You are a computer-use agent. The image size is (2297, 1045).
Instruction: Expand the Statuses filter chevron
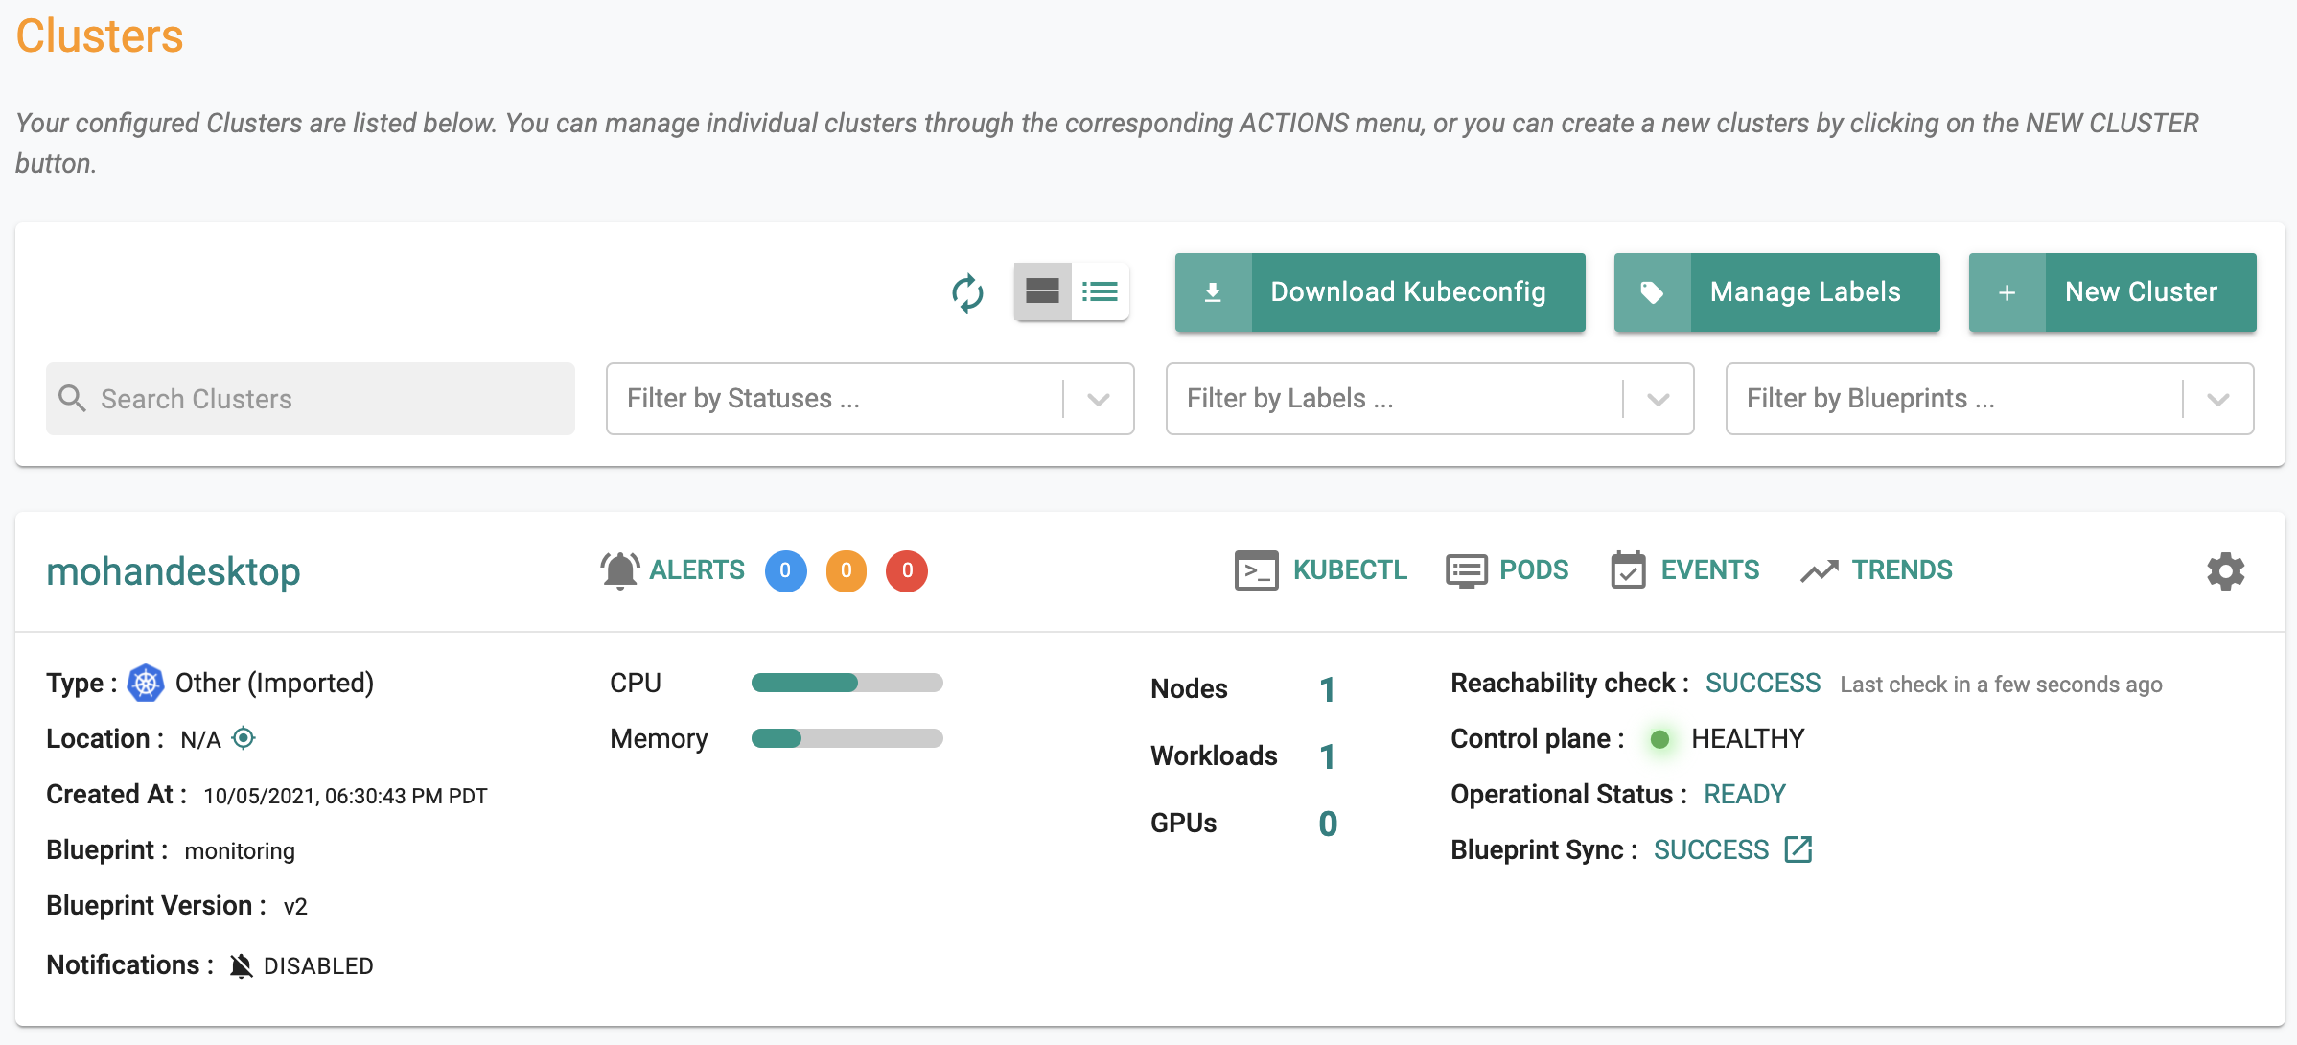[1099, 399]
